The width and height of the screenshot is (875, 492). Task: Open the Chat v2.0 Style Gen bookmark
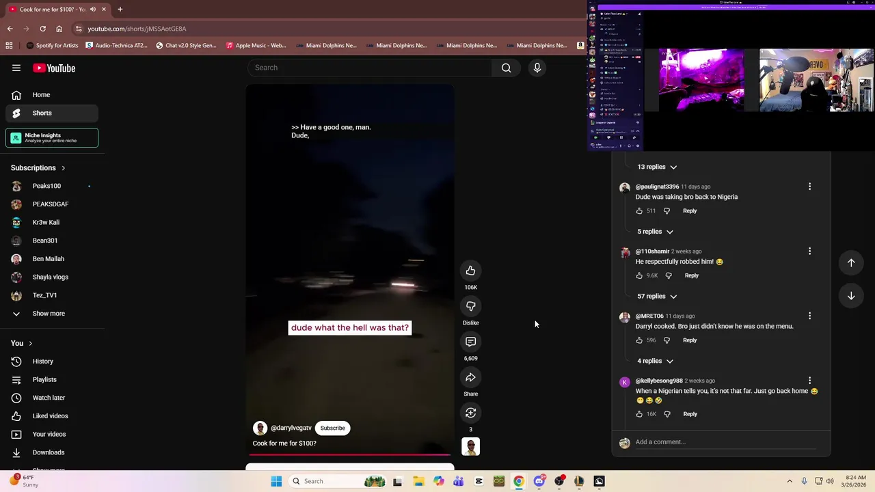click(x=186, y=46)
